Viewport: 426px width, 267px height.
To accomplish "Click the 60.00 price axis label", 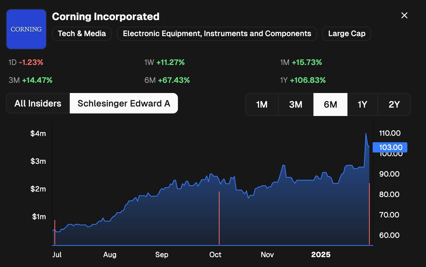I will pyautogui.click(x=389, y=235).
